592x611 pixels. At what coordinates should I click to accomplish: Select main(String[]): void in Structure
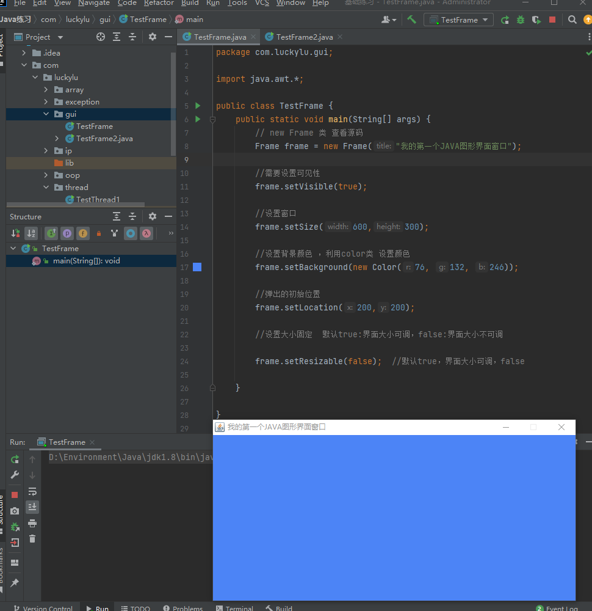coord(91,261)
